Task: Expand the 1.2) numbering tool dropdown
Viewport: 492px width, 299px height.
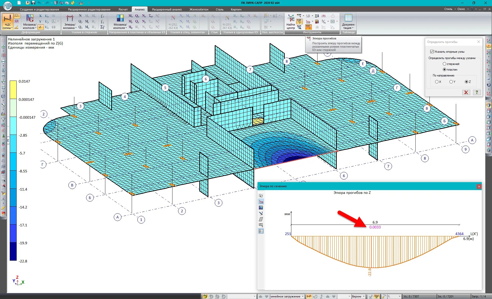Action: (312, 16)
